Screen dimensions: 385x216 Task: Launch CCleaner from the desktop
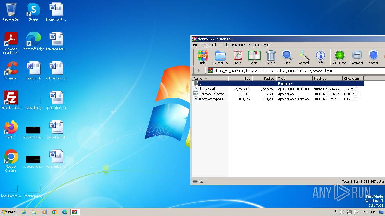[11, 71]
